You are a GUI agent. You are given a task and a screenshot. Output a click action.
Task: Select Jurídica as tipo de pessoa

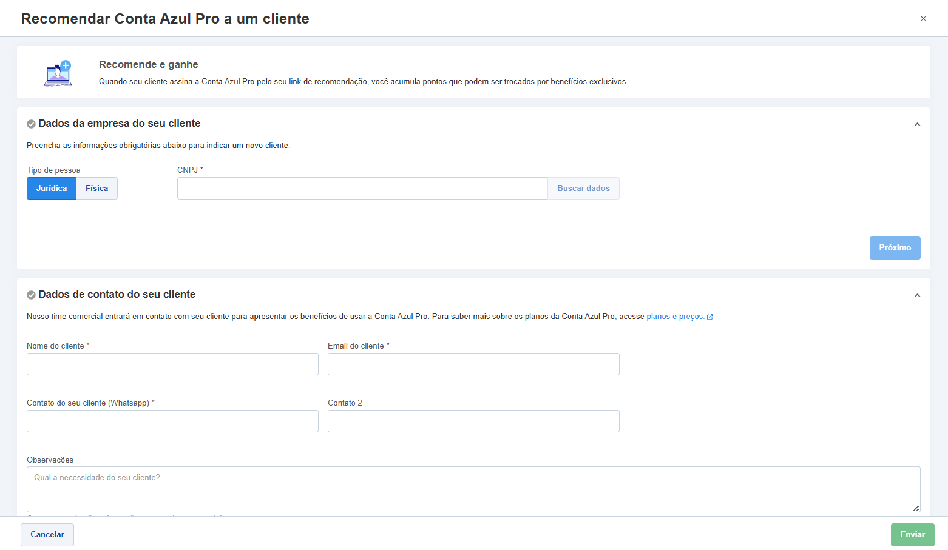point(52,189)
